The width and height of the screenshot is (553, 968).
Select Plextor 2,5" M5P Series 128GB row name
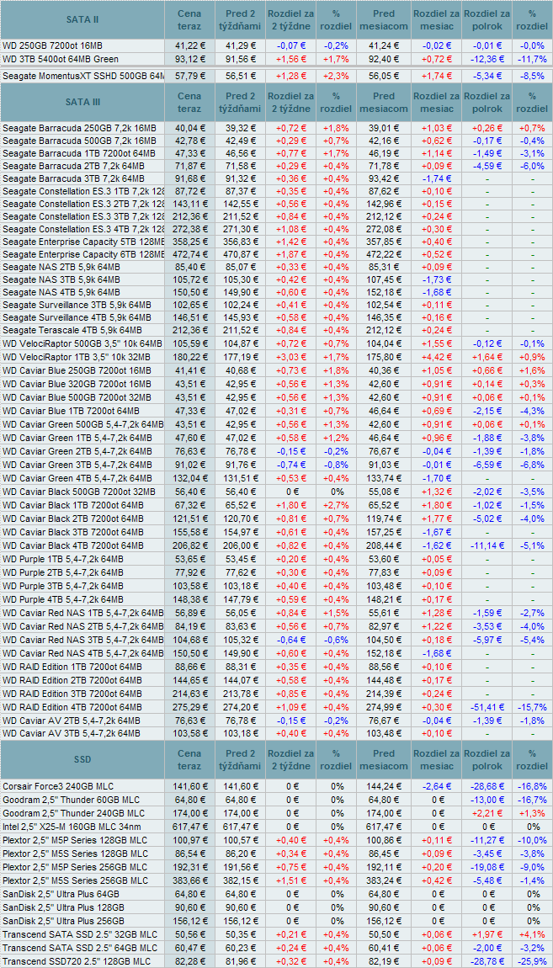(75, 839)
